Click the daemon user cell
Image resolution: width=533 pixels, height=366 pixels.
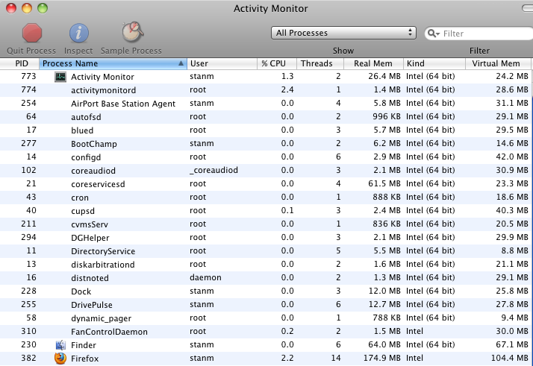tap(205, 277)
